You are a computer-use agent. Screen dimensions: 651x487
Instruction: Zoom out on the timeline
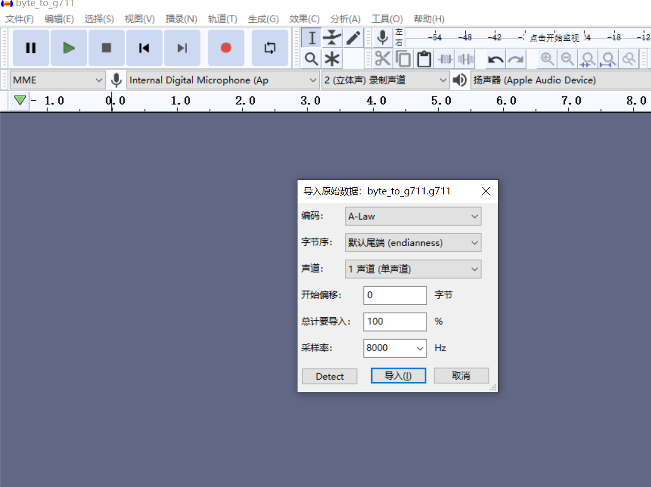point(567,59)
